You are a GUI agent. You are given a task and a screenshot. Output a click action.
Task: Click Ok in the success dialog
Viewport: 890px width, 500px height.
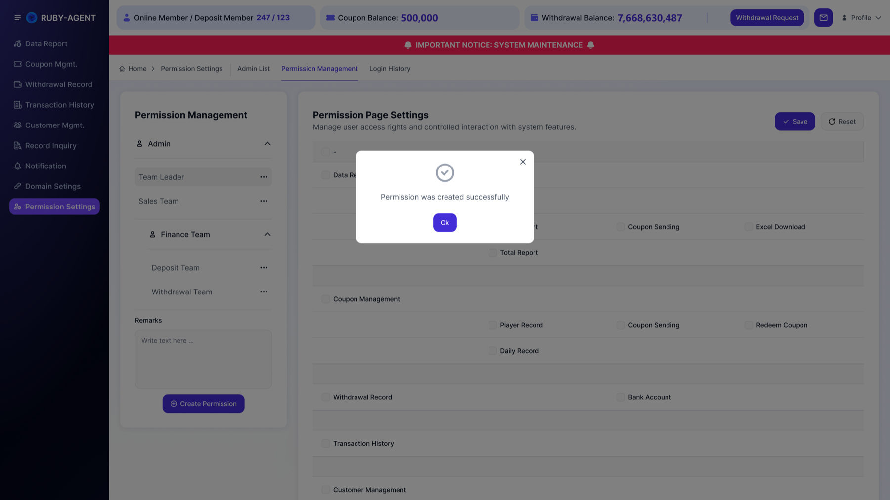(x=445, y=223)
